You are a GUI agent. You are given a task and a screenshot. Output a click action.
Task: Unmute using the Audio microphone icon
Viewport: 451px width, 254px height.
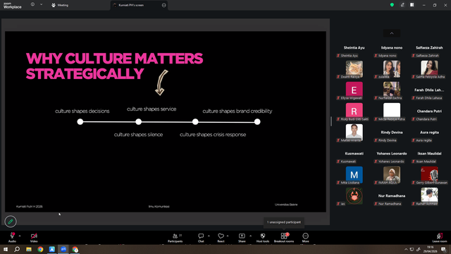point(12,236)
